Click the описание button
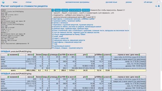162x91 pixels. (86, 10)
